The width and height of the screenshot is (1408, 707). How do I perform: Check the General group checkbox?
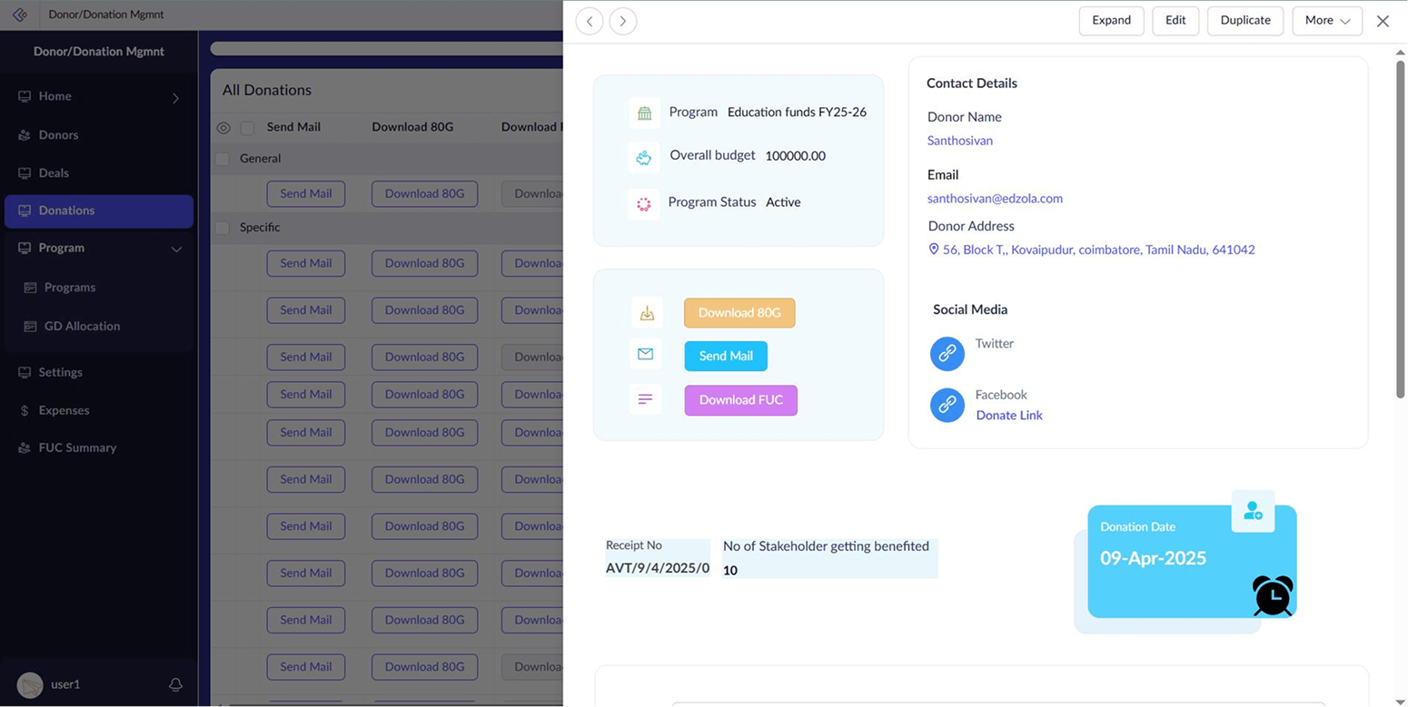[222, 159]
